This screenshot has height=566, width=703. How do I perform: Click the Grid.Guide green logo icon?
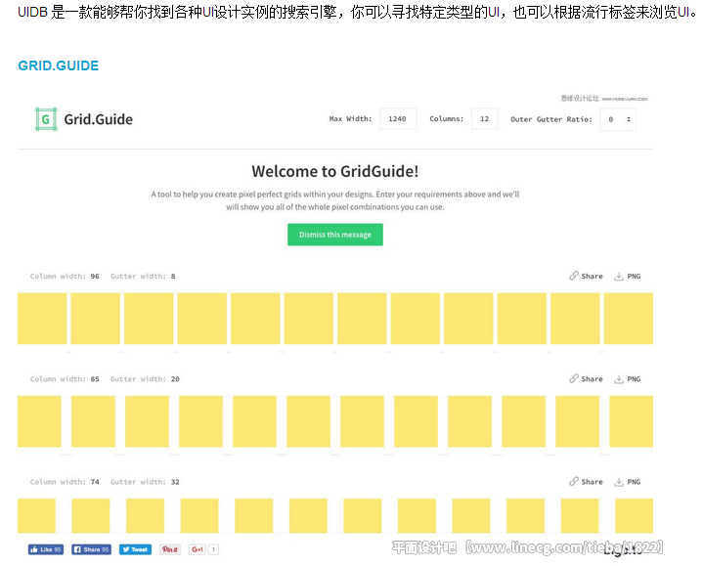point(46,119)
